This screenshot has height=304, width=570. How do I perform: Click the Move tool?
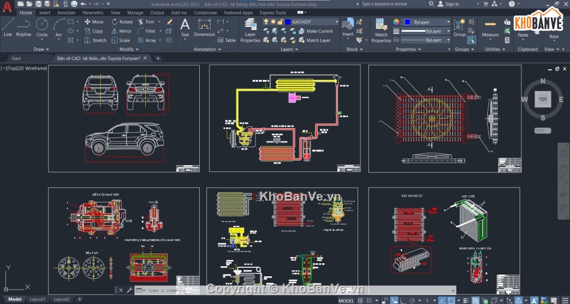94,22
